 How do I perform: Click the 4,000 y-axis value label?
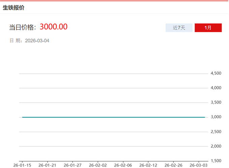tap(216, 88)
